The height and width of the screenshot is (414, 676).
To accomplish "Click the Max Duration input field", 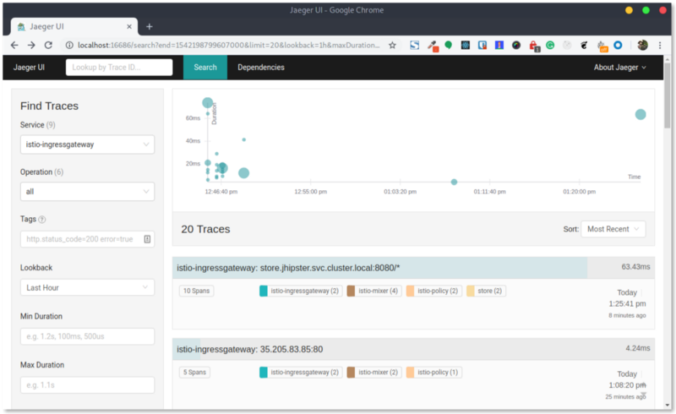I will [87, 385].
